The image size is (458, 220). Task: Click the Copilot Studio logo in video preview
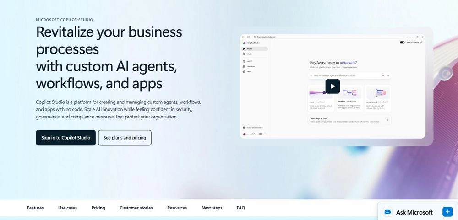244,43
